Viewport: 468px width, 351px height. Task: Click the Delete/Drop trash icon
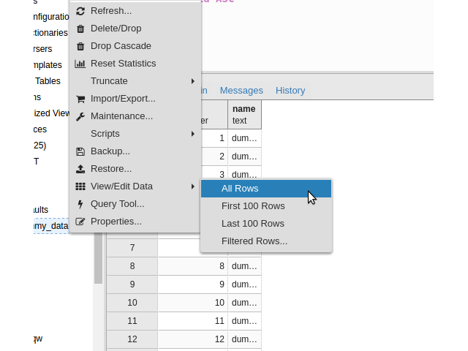tap(80, 29)
